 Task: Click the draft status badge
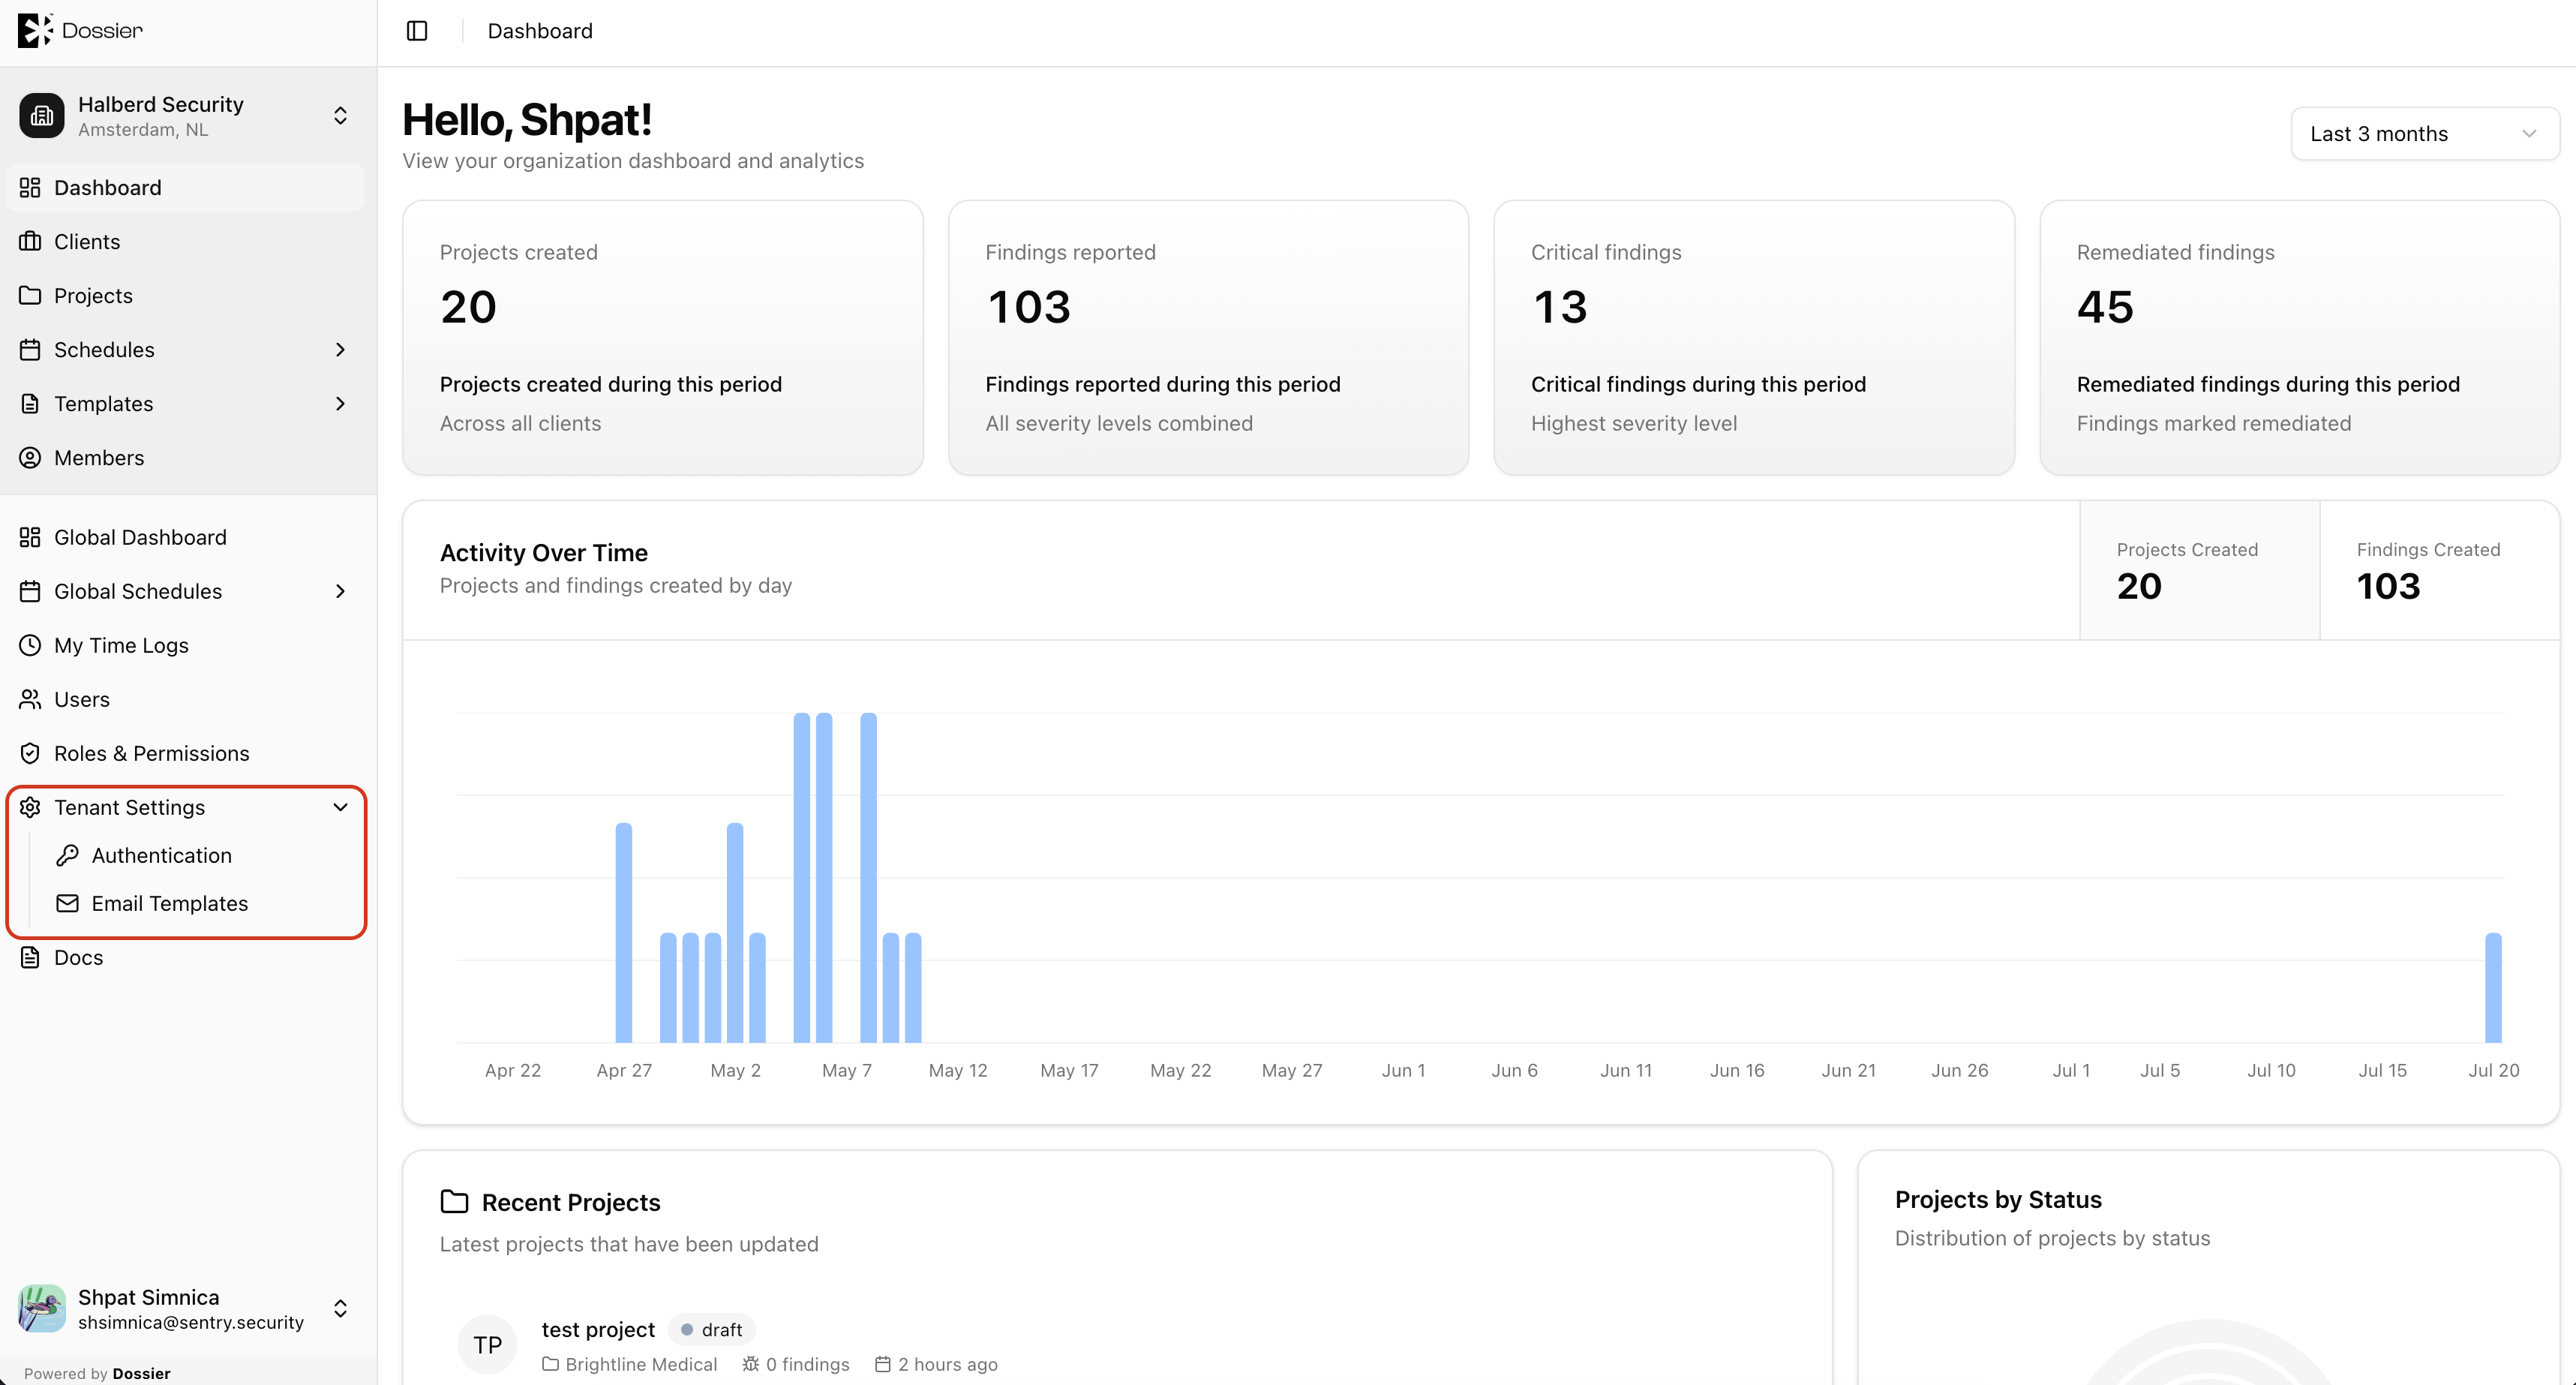711,1330
